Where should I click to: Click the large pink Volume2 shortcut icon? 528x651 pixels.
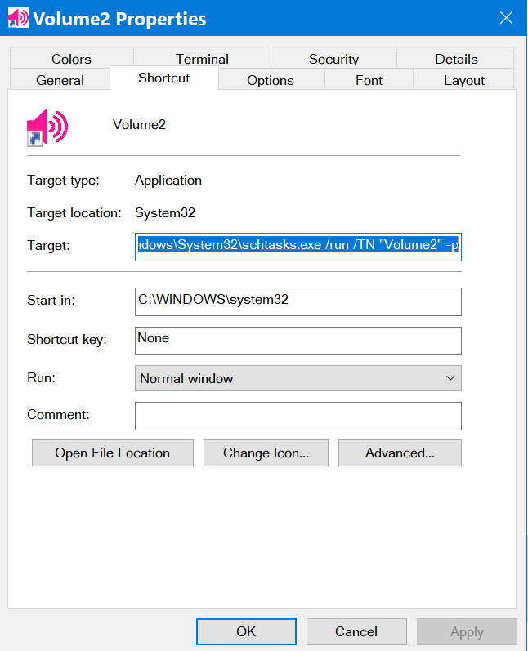(x=47, y=128)
